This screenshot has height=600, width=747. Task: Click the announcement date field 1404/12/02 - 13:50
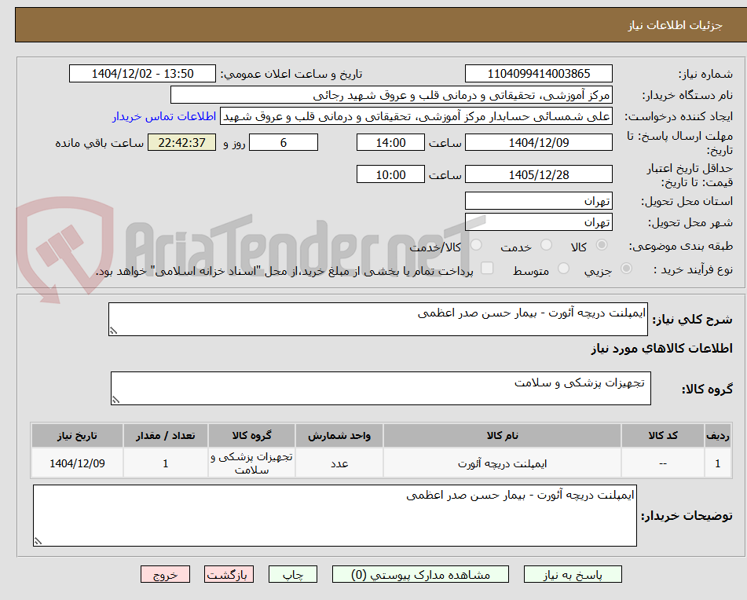[142, 74]
